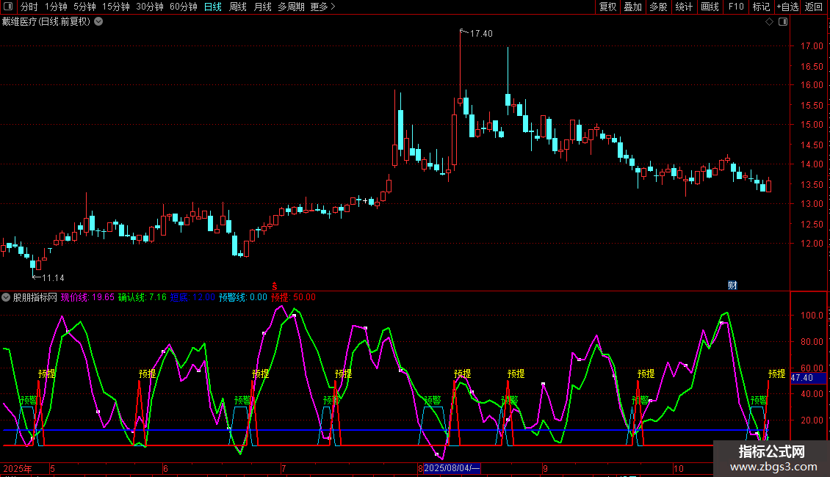Activate the 画线 drawing tool
The height and width of the screenshot is (477, 830).
tap(710, 7)
